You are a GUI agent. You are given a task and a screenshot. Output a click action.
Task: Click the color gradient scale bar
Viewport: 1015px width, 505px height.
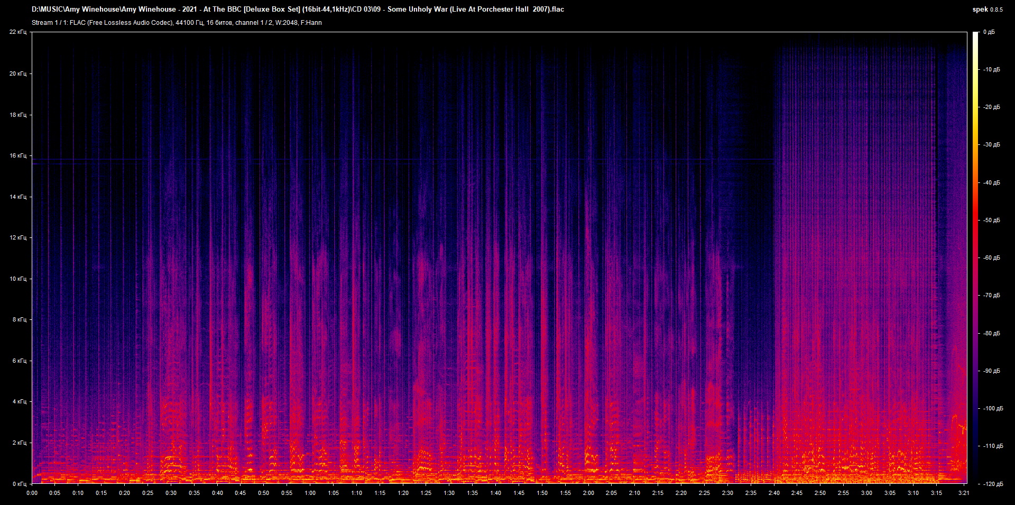[x=975, y=258]
